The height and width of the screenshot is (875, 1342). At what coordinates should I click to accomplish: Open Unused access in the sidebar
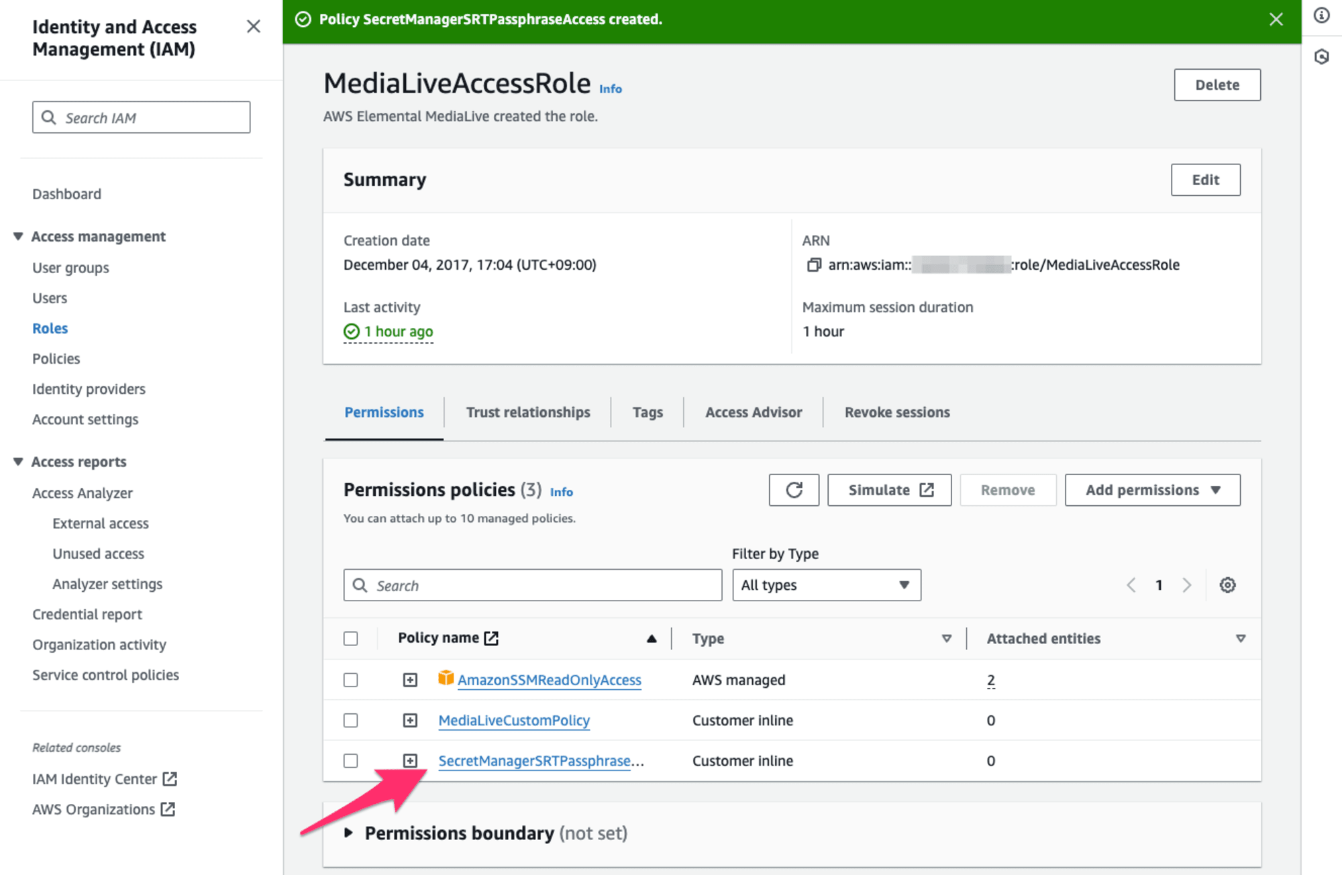[99, 554]
